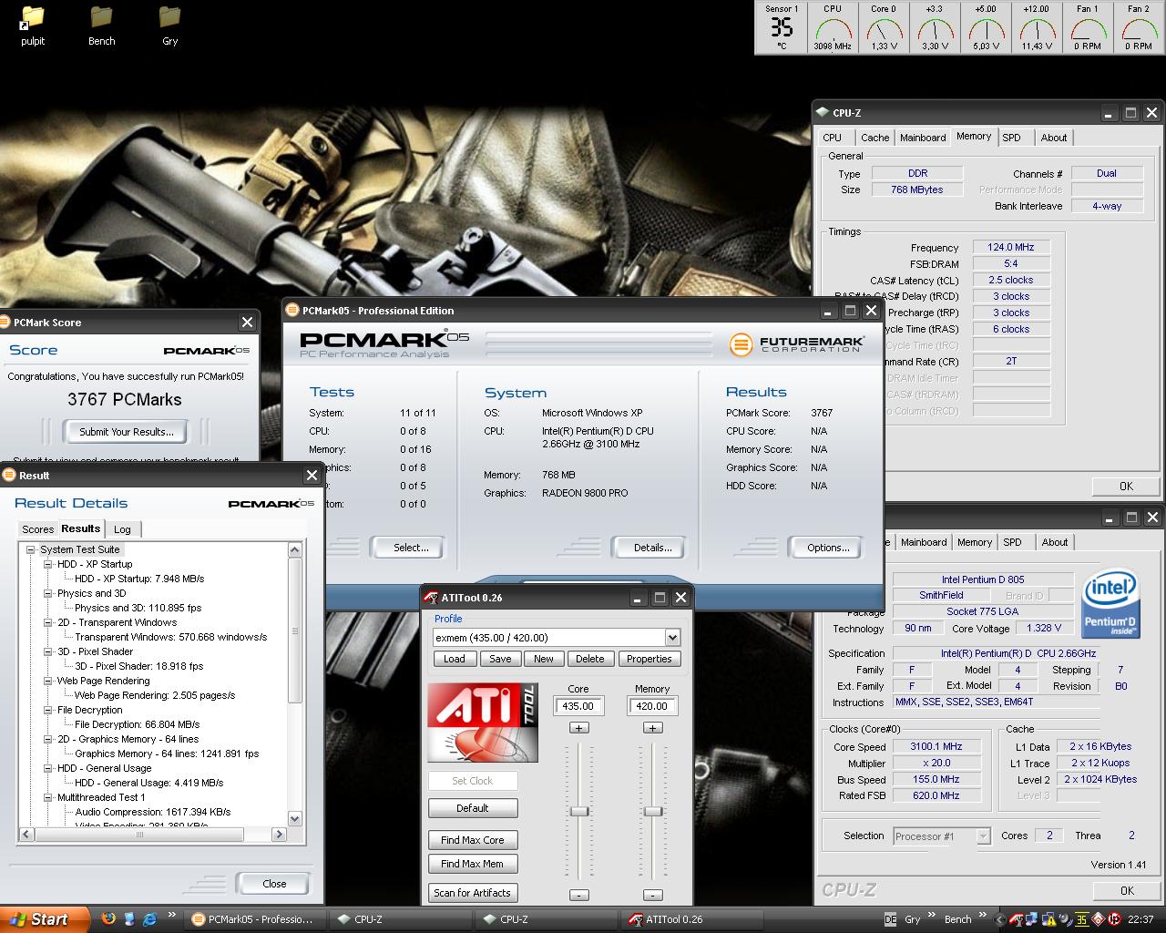
Task: Open the Log tab in Result Details
Action: 122,529
